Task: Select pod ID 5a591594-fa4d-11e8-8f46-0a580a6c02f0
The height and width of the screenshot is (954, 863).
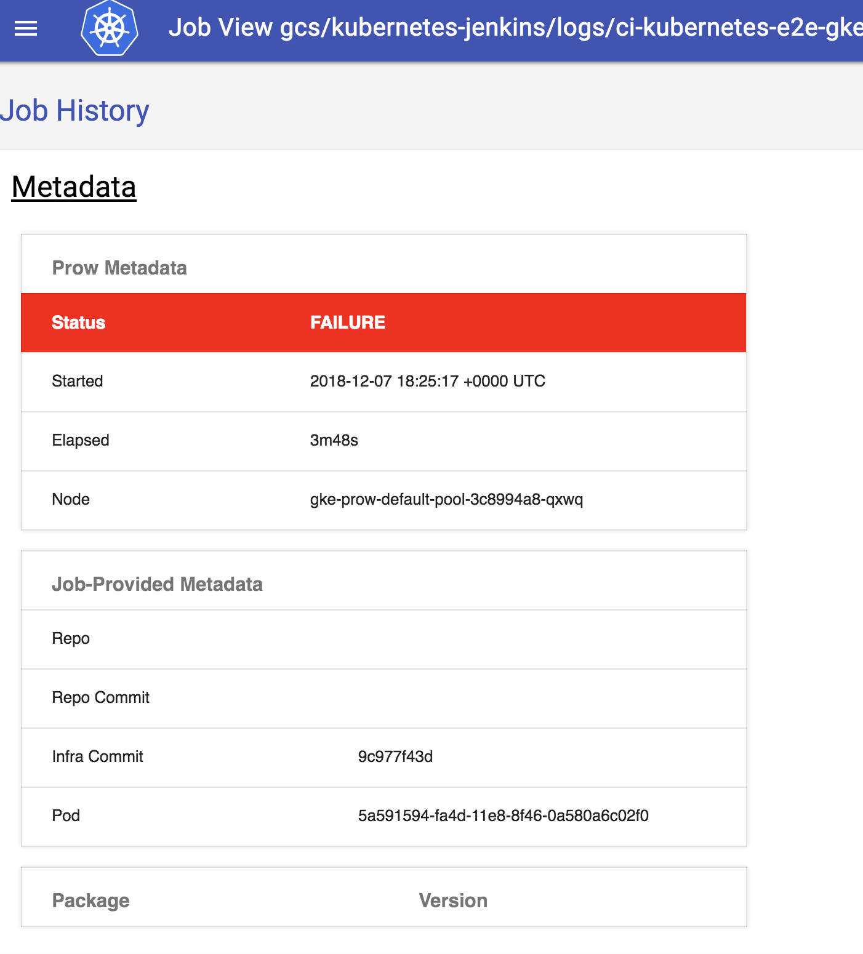Action: coord(504,816)
